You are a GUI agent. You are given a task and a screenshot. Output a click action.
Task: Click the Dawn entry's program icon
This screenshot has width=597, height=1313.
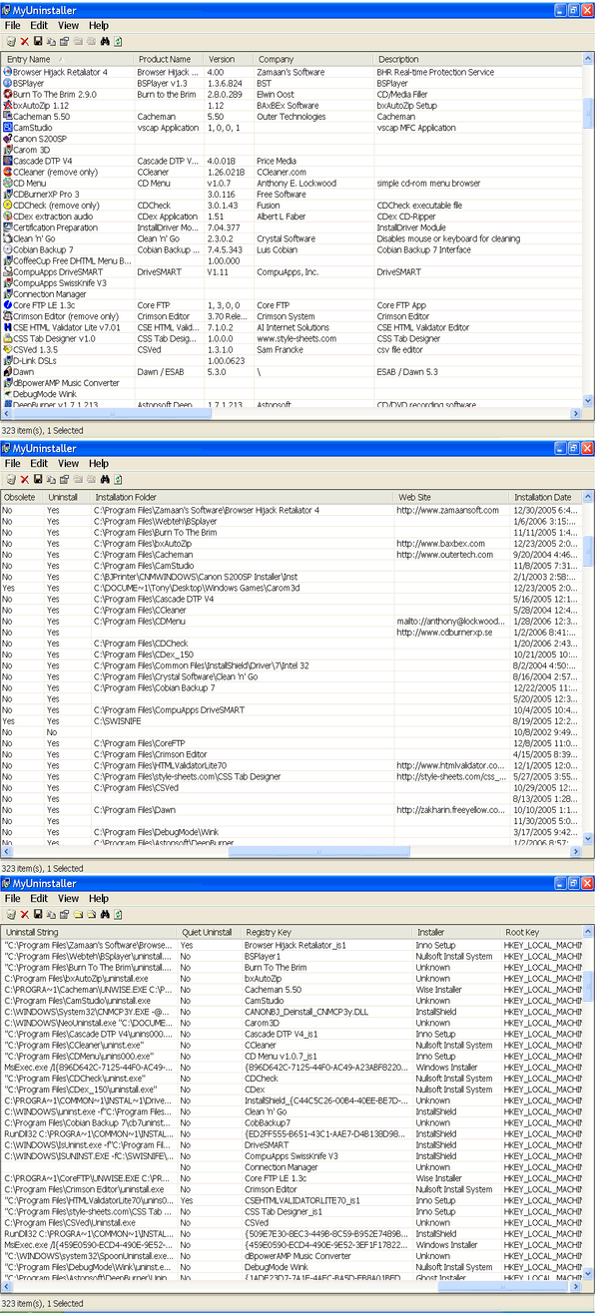[7, 371]
